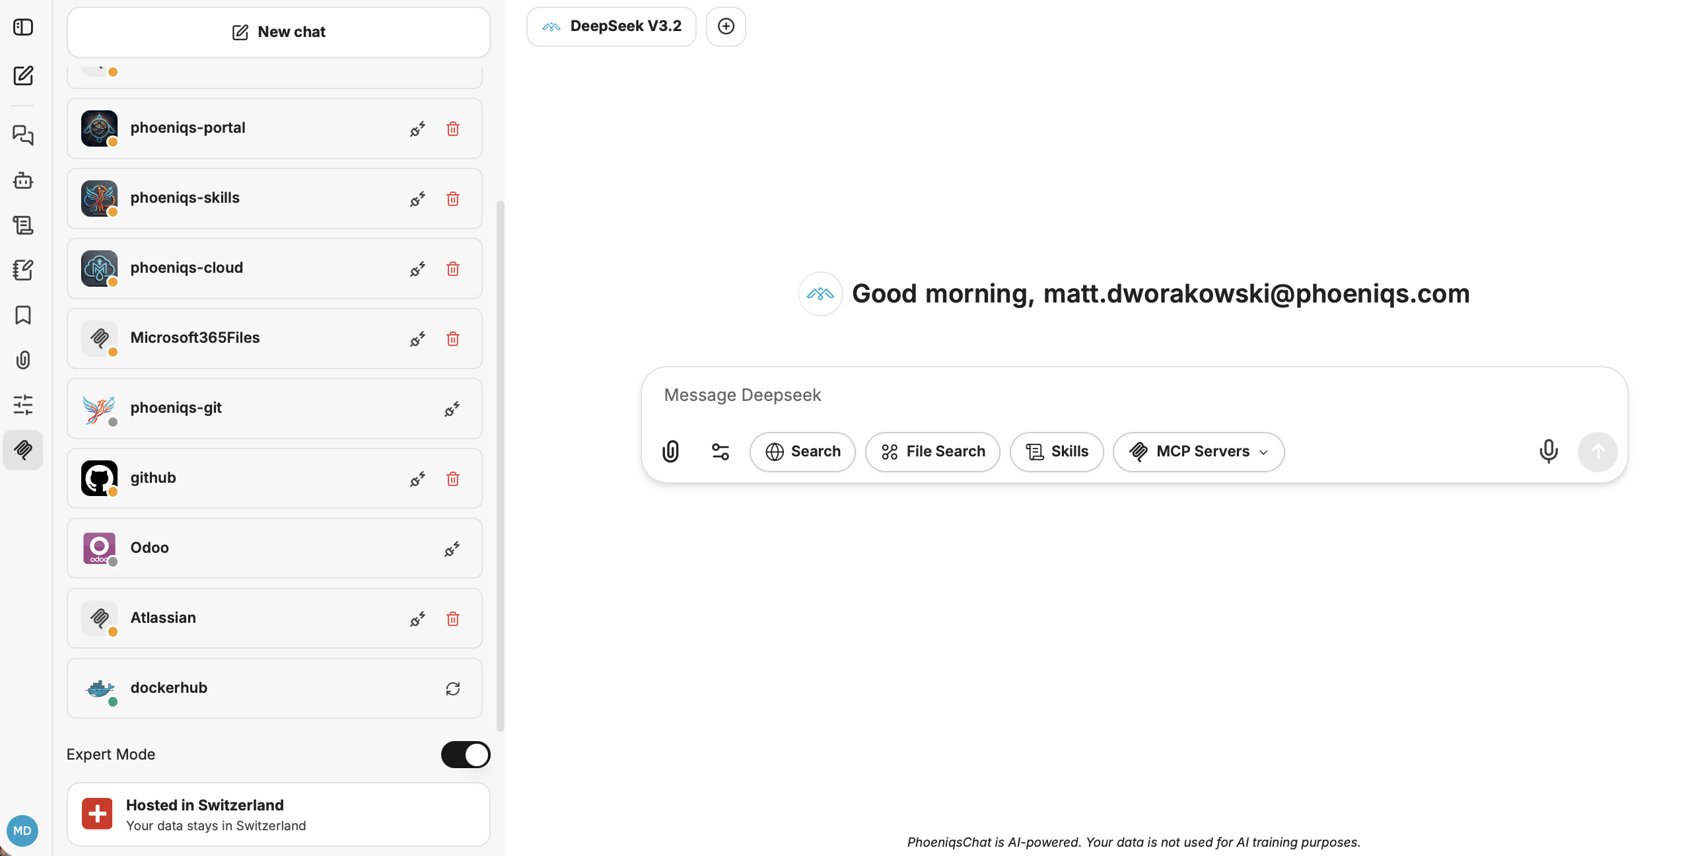Click the phoeniqs-git phoenix logo
Viewport: 1688px width, 856px height.
(x=99, y=408)
